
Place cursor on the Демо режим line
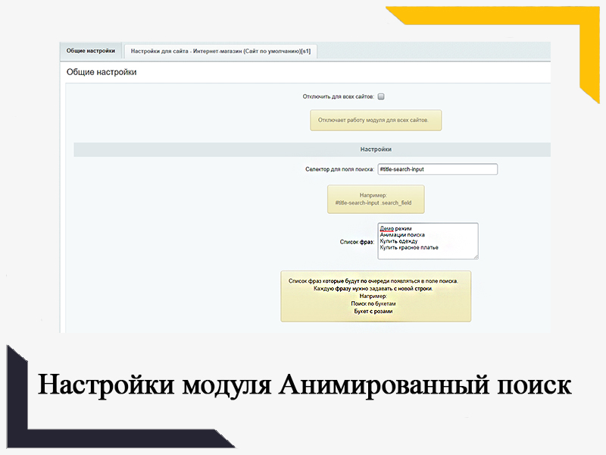tap(396, 228)
